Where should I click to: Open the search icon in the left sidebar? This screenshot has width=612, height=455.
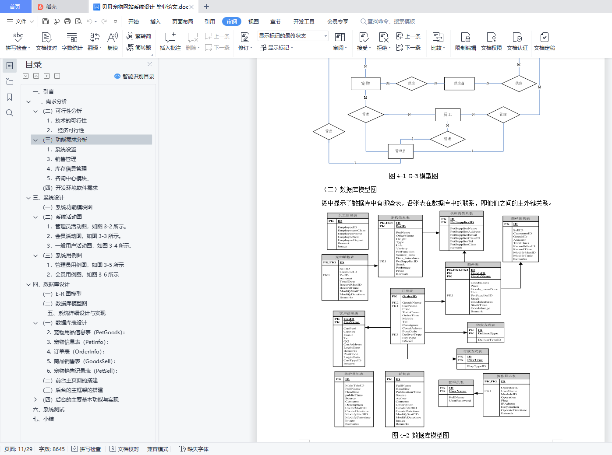pyautogui.click(x=10, y=113)
